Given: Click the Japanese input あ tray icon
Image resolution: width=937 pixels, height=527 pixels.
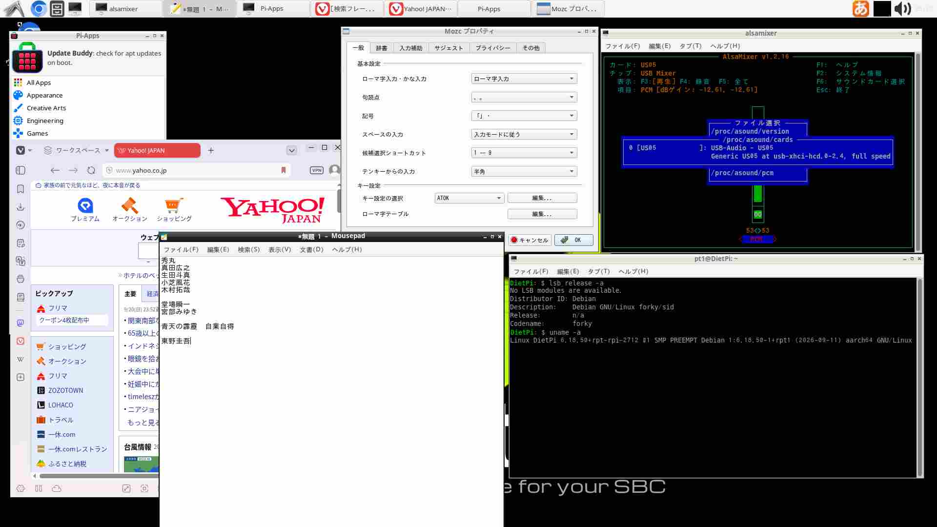Looking at the screenshot, I should coord(860,9).
